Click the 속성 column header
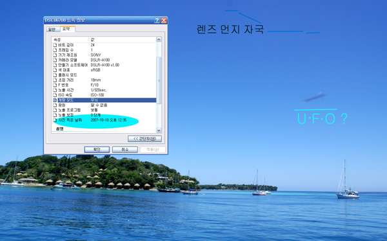This screenshot has width=387, height=241. [x=70, y=40]
